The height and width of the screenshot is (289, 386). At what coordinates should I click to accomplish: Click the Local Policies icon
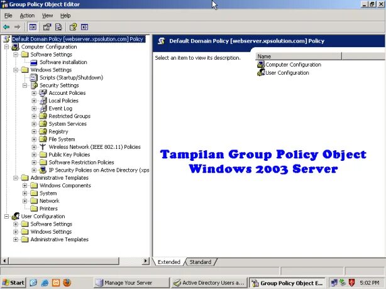pyautogui.click(x=43, y=101)
